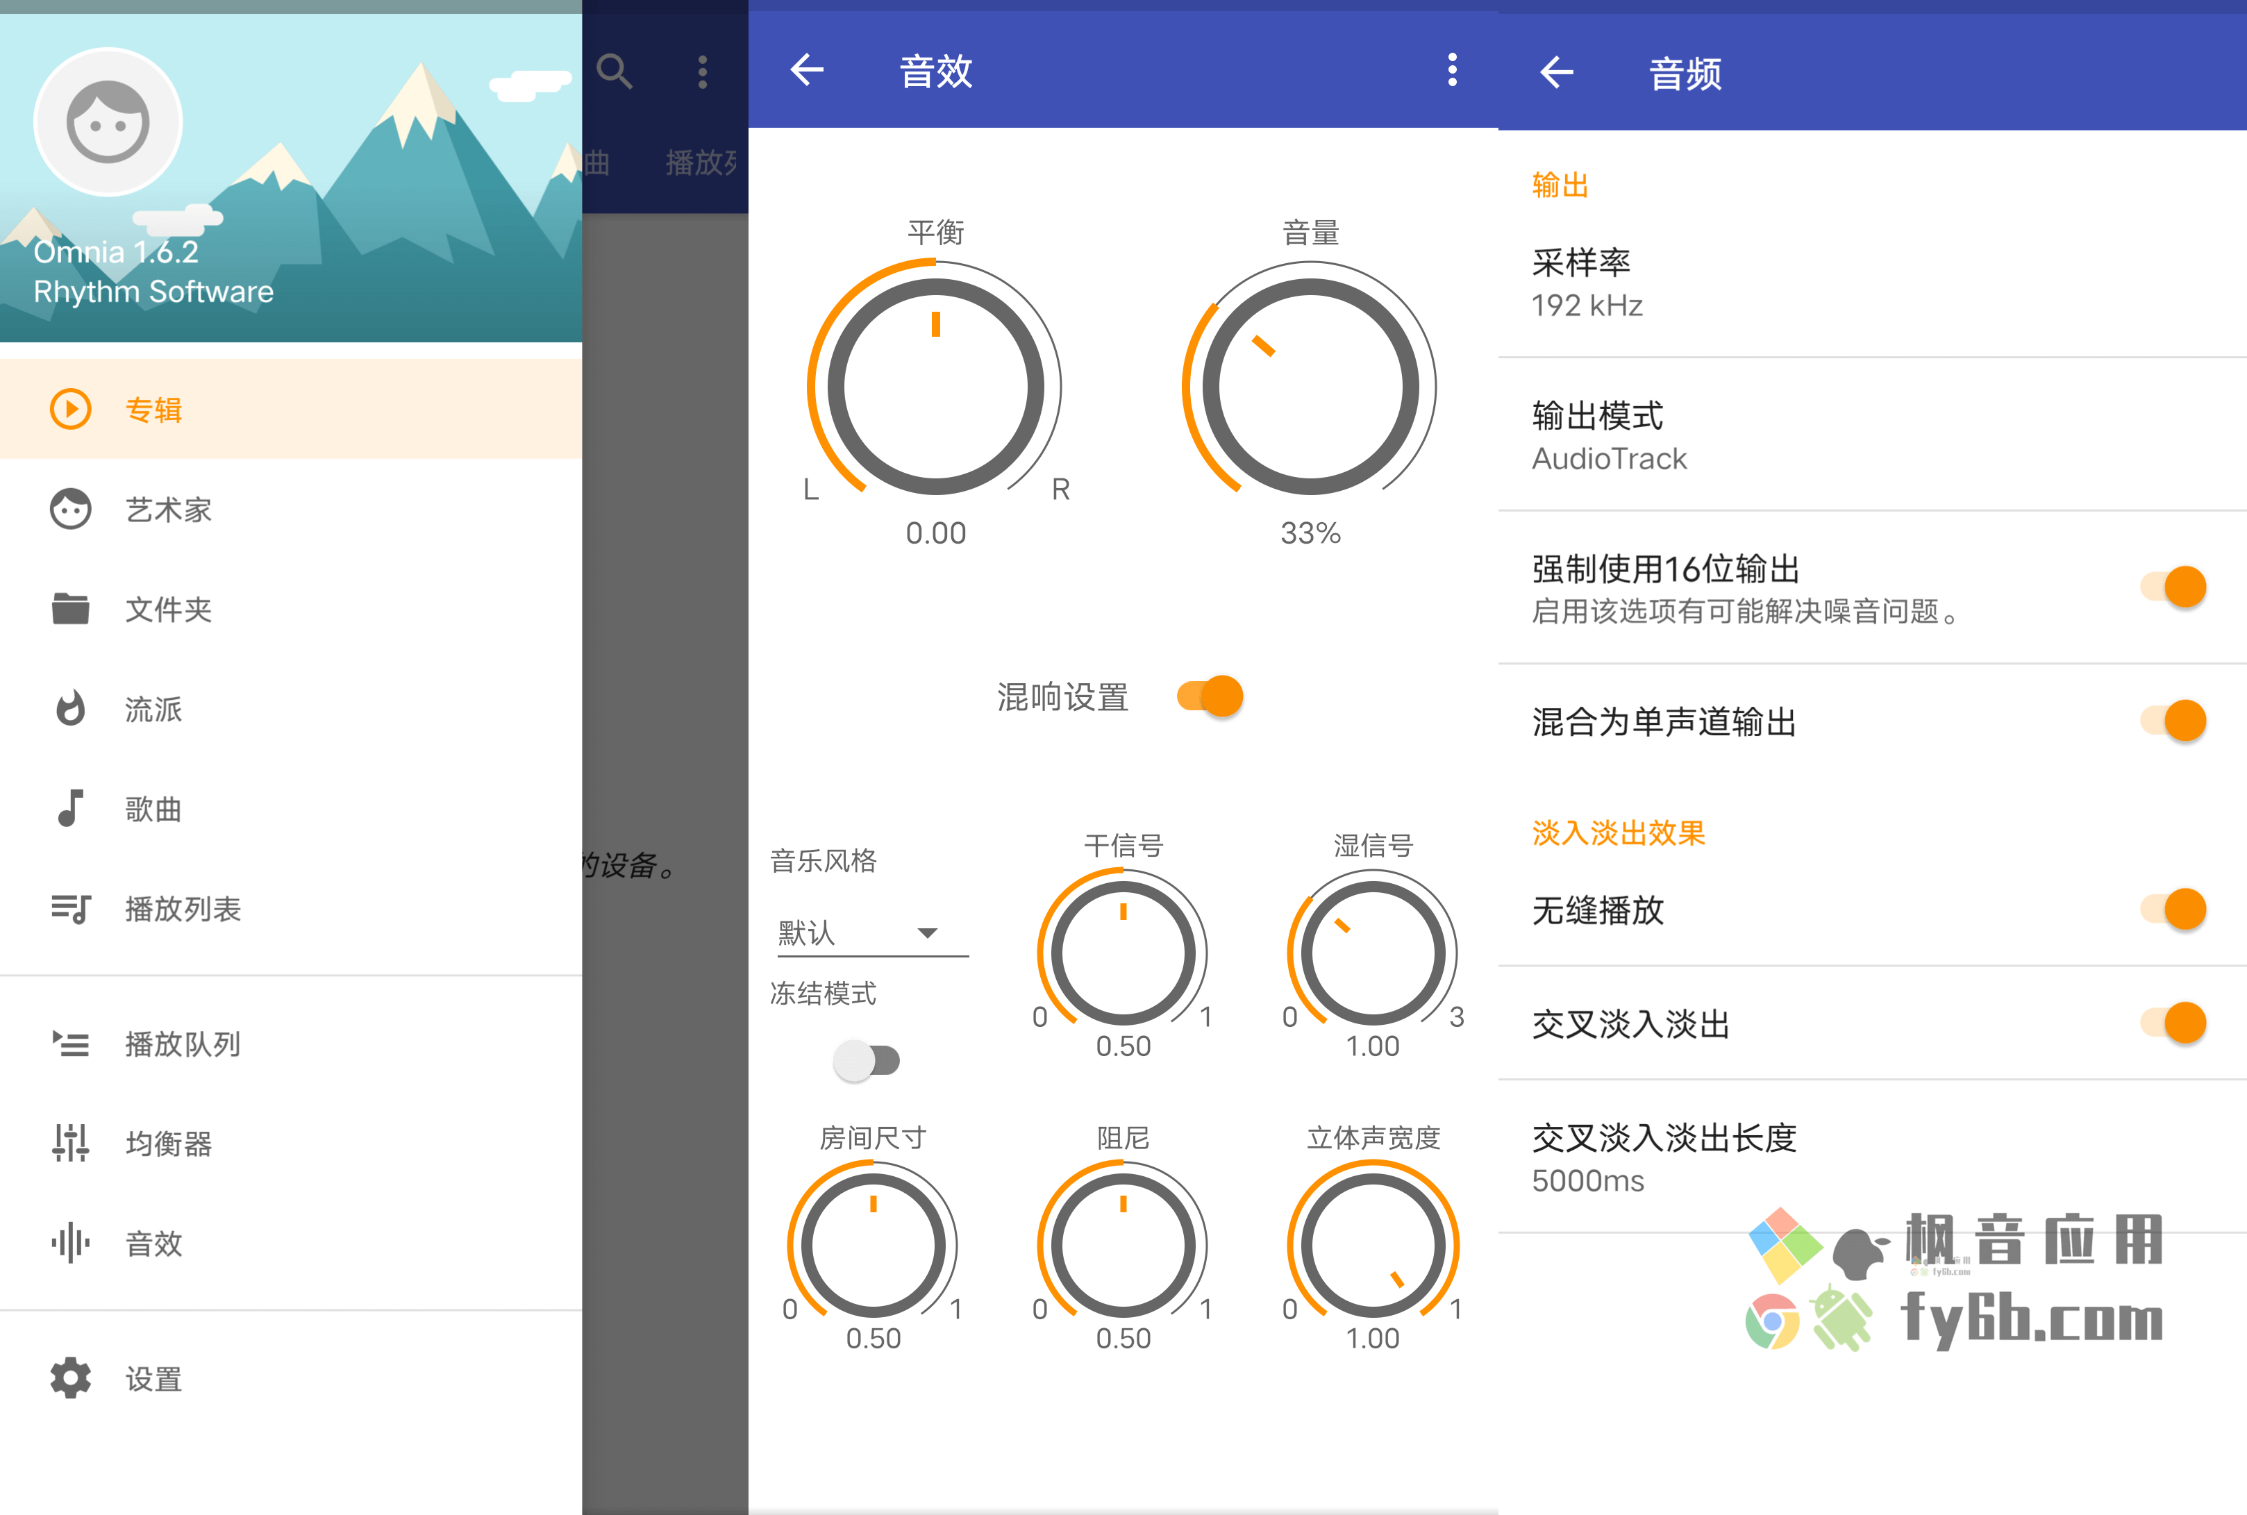Toggle 交叉淡入淡出 crossfade switch
This screenshot has height=1515, width=2247.
click(2173, 1023)
